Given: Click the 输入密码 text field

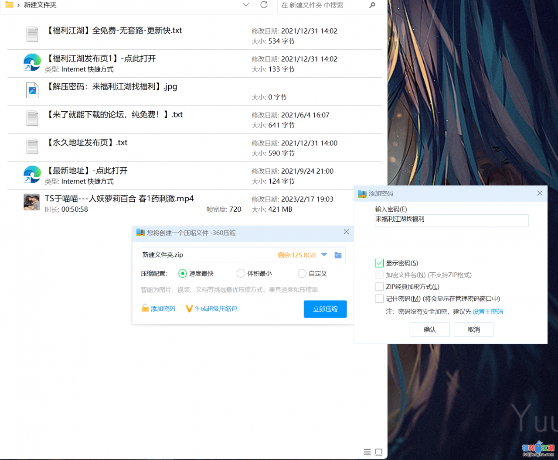Looking at the screenshot, I should (x=451, y=220).
